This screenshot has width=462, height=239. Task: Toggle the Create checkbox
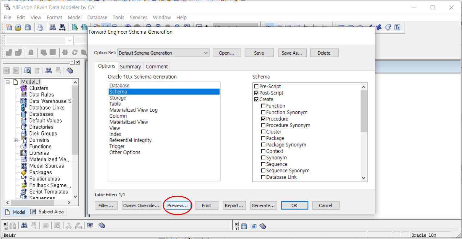[x=256, y=99]
